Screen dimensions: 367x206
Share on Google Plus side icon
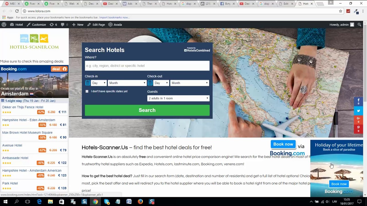(x=358, y=120)
